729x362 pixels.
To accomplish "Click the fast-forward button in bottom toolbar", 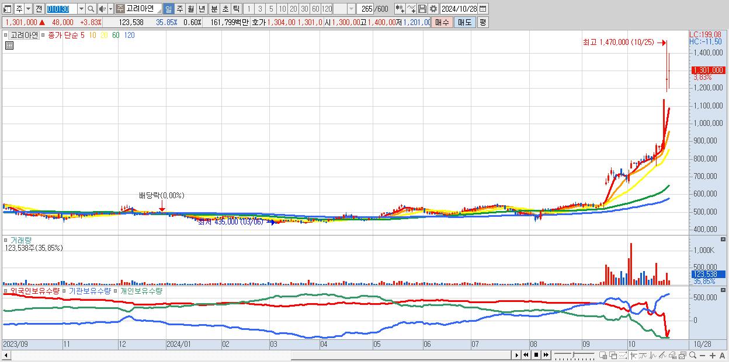I will click(x=546, y=355).
